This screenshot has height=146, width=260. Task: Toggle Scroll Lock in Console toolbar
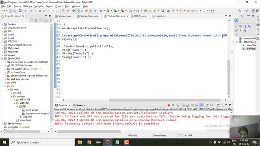coord(188,105)
